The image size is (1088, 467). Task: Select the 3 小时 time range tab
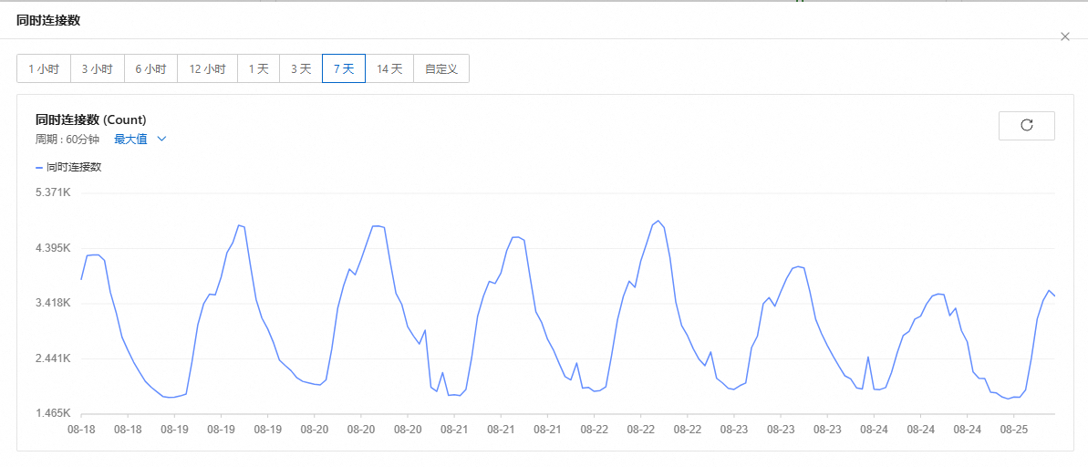[98, 68]
